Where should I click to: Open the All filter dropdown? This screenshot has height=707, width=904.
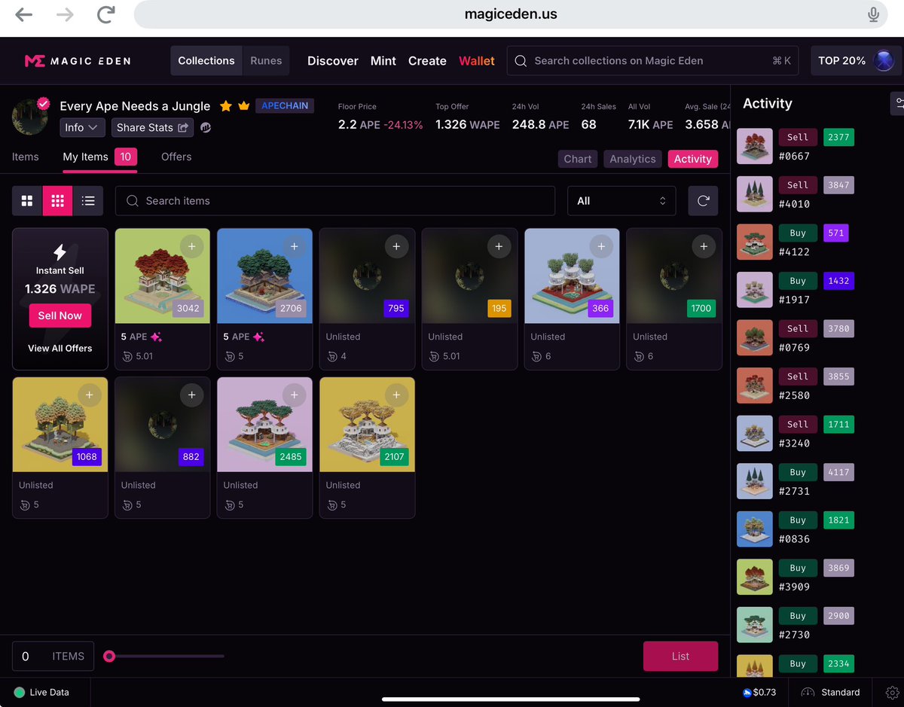click(x=621, y=201)
